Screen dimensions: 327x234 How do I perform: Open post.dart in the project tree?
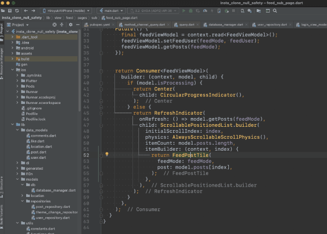tap(38, 152)
